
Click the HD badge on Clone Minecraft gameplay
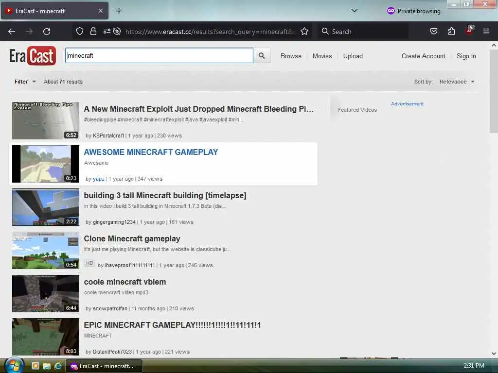(89, 263)
